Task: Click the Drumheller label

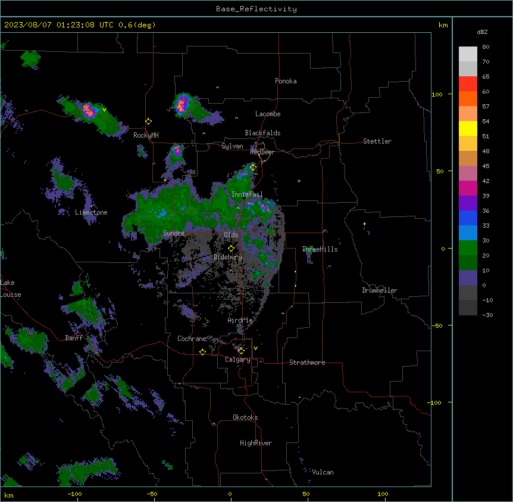Action: pyautogui.click(x=380, y=290)
